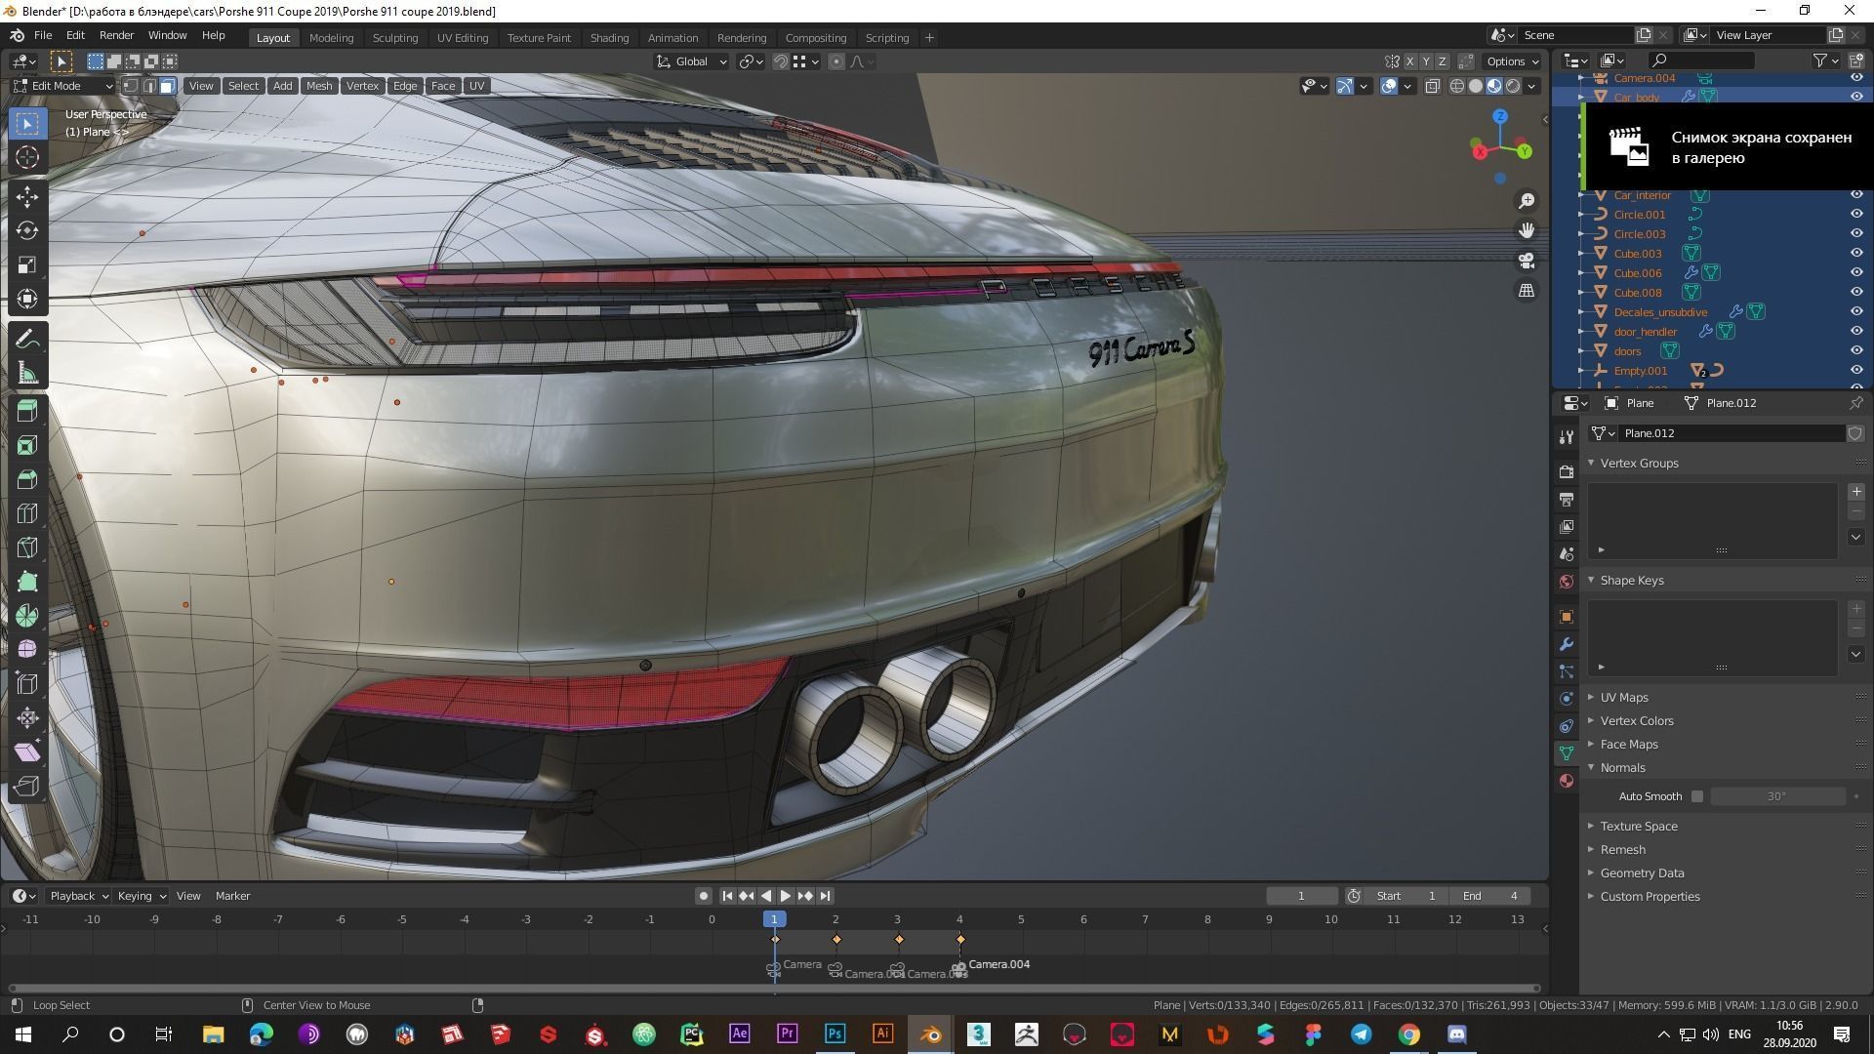Click the UV menu in viewport header
The width and height of the screenshot is (1874, 1054).
pos(476,86)
